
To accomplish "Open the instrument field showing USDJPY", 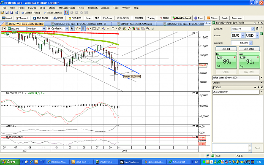I will point(17,29).
